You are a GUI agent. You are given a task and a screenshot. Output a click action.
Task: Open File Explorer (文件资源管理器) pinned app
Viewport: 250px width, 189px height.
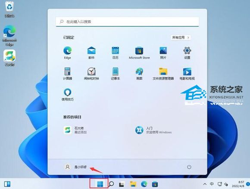(163, 74)
